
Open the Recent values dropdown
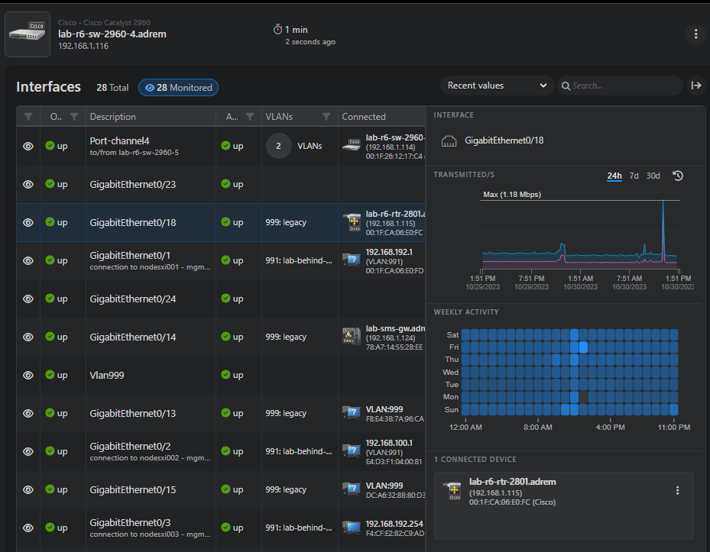point(497,86)
